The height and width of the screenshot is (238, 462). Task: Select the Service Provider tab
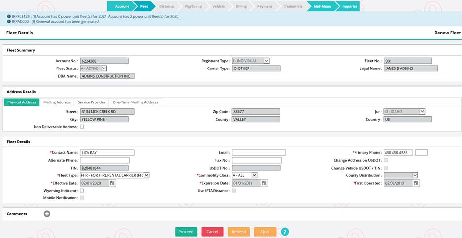click(x=91, y=102)
